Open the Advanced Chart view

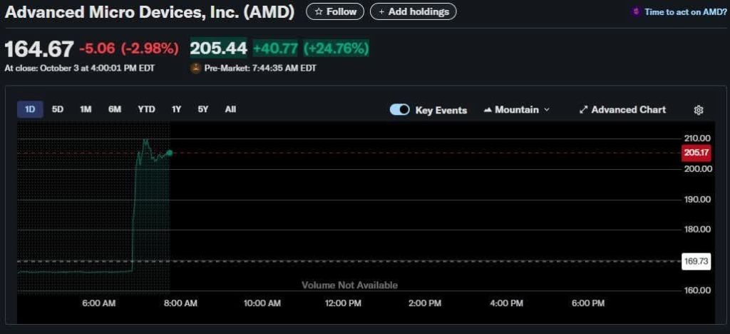[622, 110]
